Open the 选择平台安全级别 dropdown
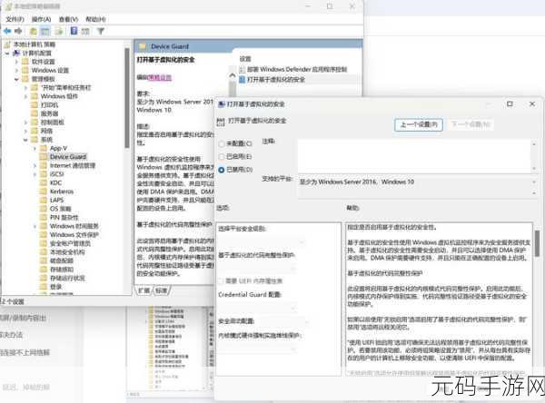Viewport: 545px width, 403px height. tap(261, 241)
